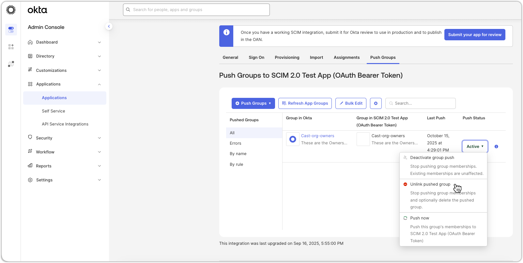The width and height of the screenshot is (523, 263).
Task: Expand the Customizations menu chevron
Action: coord(100,70)
